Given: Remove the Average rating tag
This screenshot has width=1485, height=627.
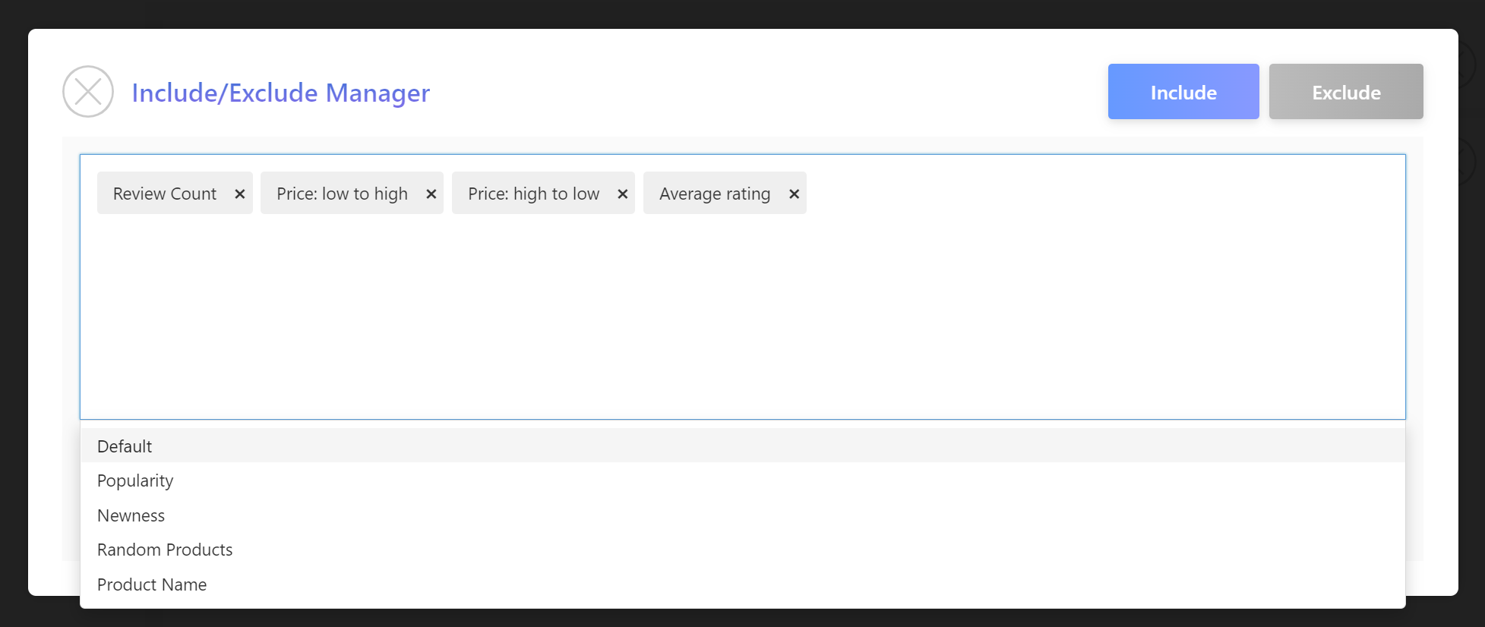Looking at the screenshot, I should point(794,194).
